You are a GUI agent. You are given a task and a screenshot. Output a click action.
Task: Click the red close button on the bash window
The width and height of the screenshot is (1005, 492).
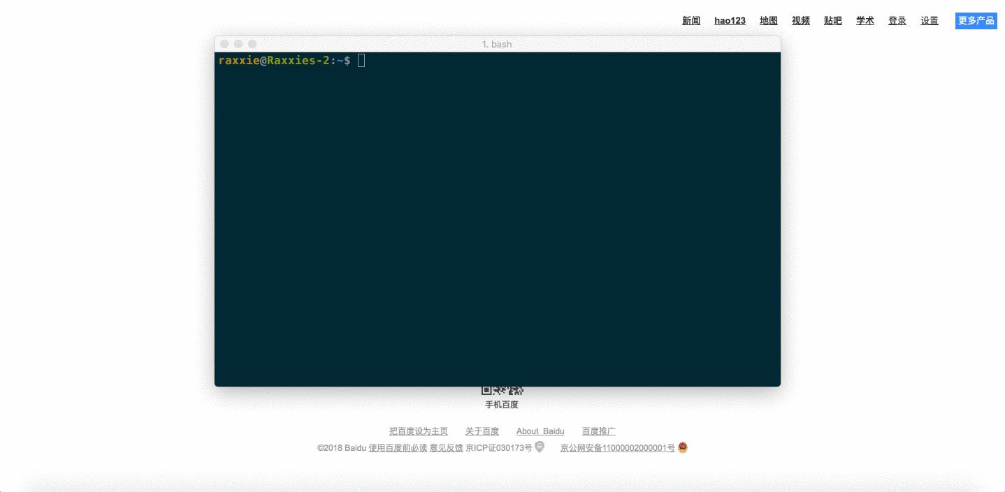pyautogui.click(x=224, y=43)
